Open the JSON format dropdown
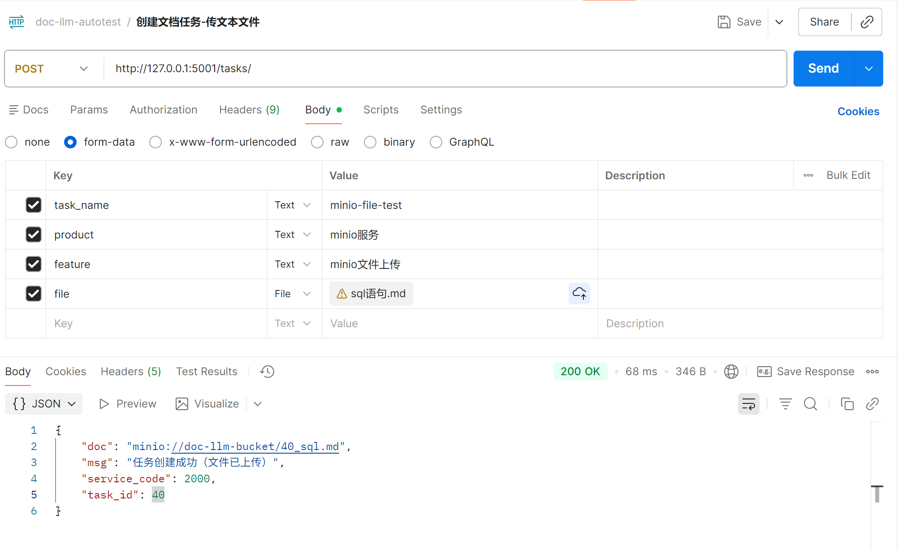The width and height of the screenshot is (911, 550). coord(44,404)
